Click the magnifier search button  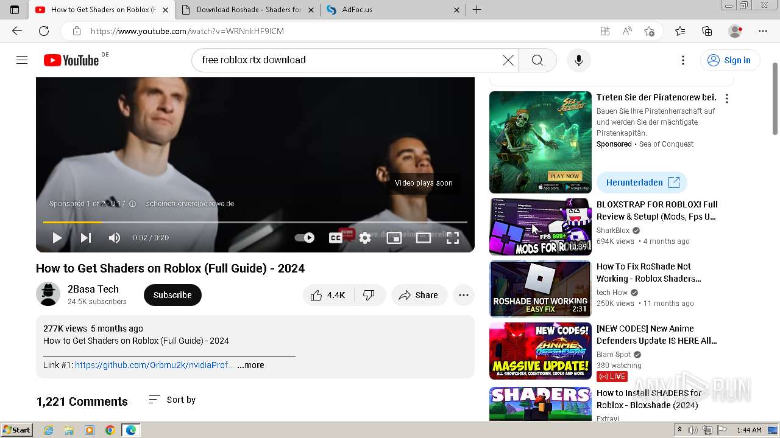pos(537,60)
